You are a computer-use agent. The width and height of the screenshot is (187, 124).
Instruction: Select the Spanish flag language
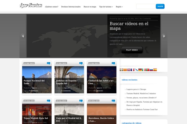(155, 70)
